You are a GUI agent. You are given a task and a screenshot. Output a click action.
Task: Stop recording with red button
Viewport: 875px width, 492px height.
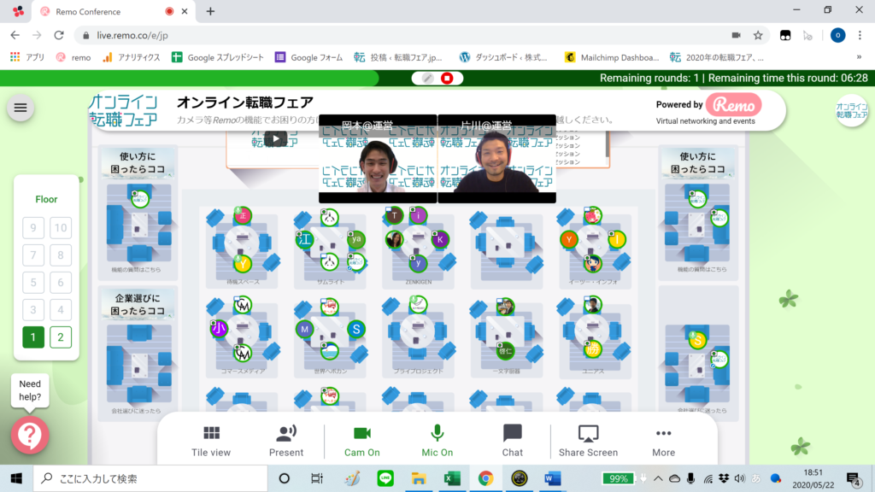click(447, 78)
